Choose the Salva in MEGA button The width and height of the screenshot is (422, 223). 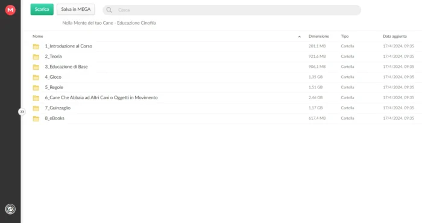click(x=75, y=10)
